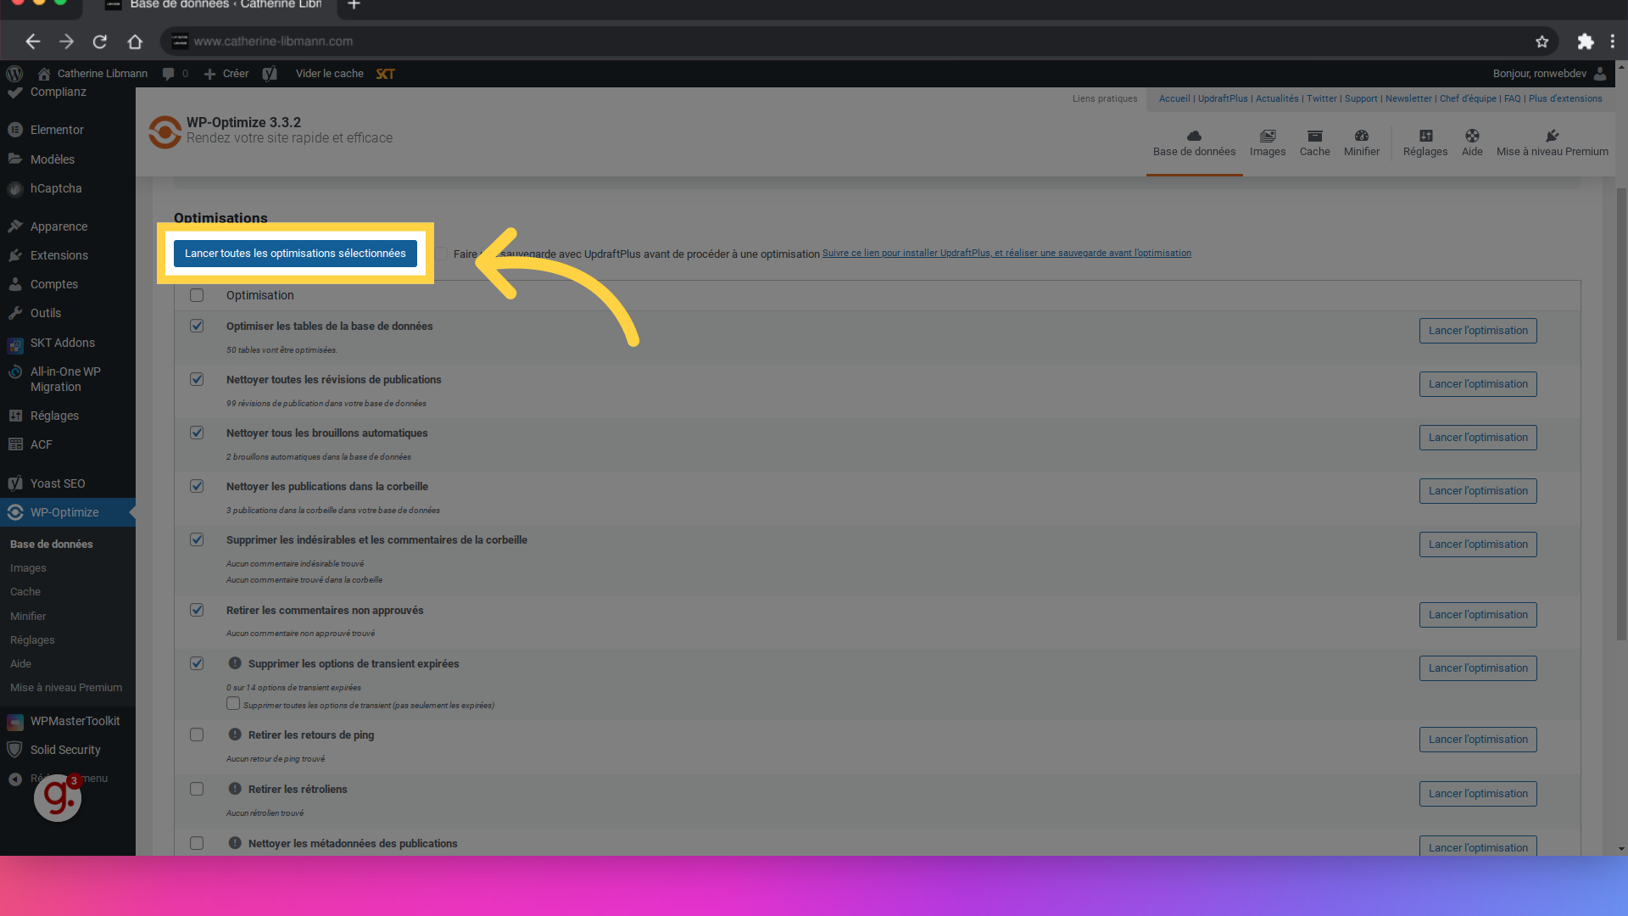Image resolution: width=1628 pixels, height=916 pixels.
Task: Click Lancer toutes les optimisations sélectionnées button
Action: (x=295, y=253)
